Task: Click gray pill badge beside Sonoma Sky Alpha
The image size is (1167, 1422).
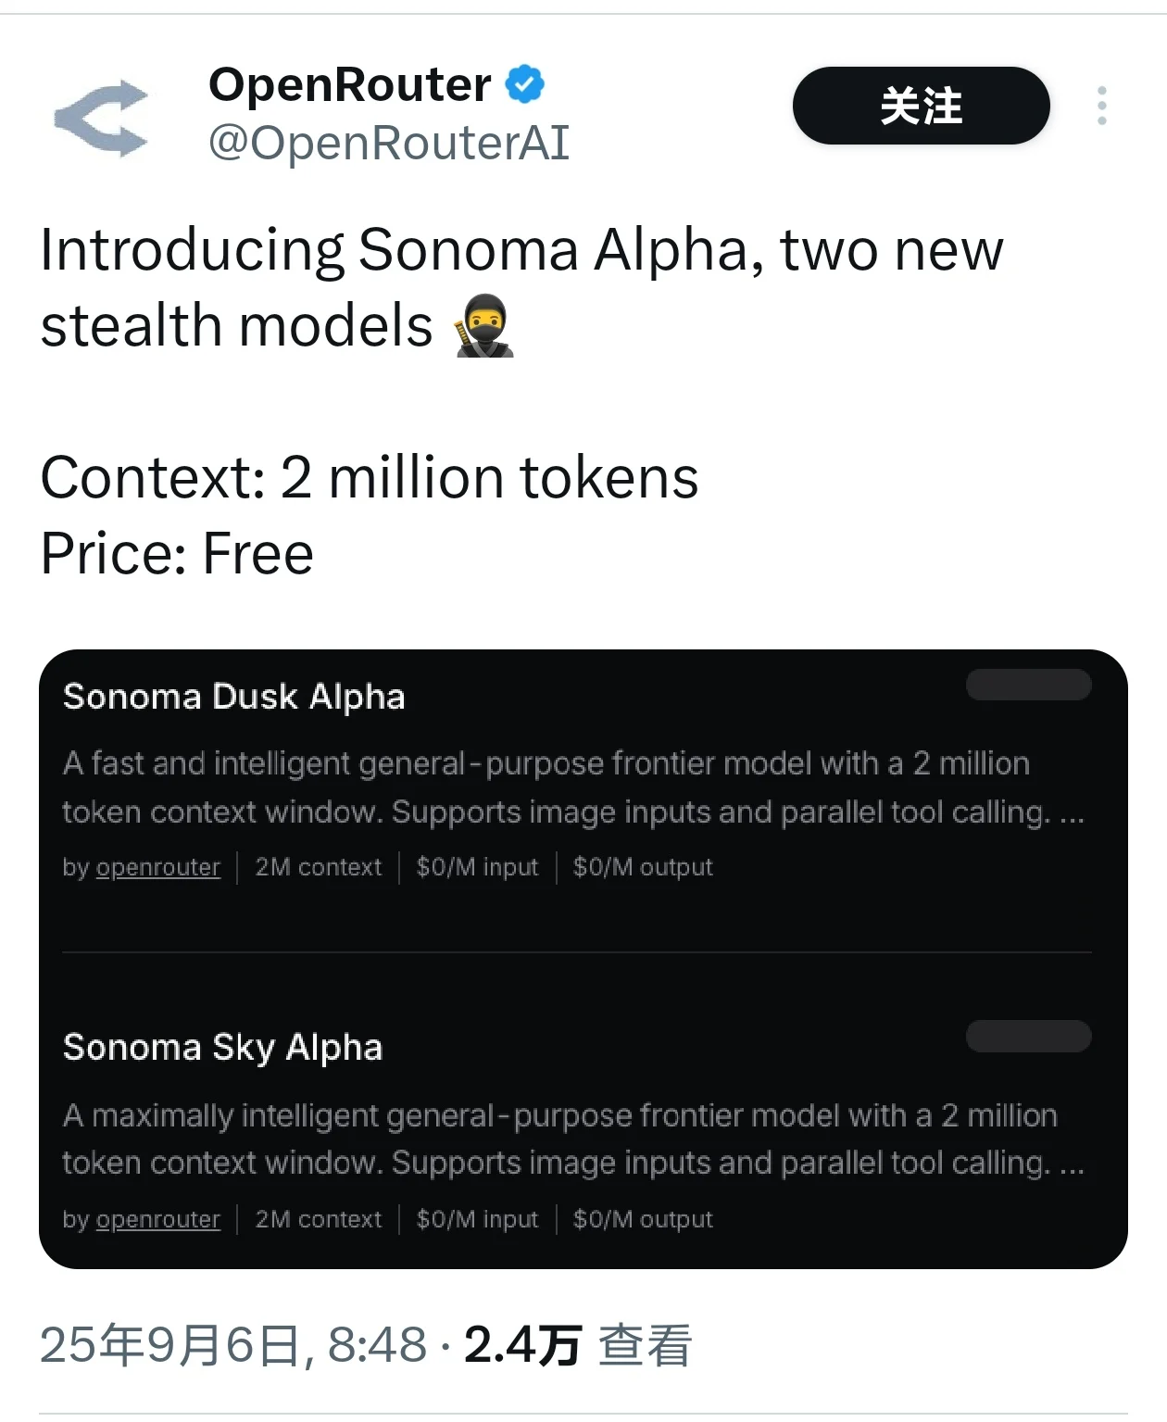Action: pos(1028,1036)
